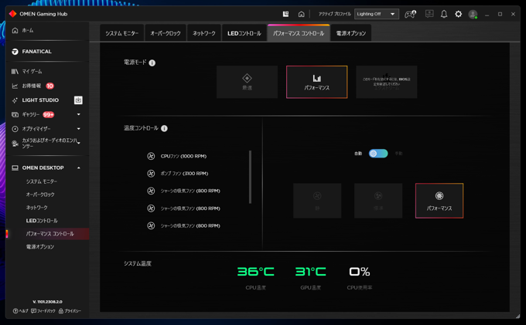Collapse the OMEN DESKTOP section
Screen dimensions: 526x325
coord(78,168)
